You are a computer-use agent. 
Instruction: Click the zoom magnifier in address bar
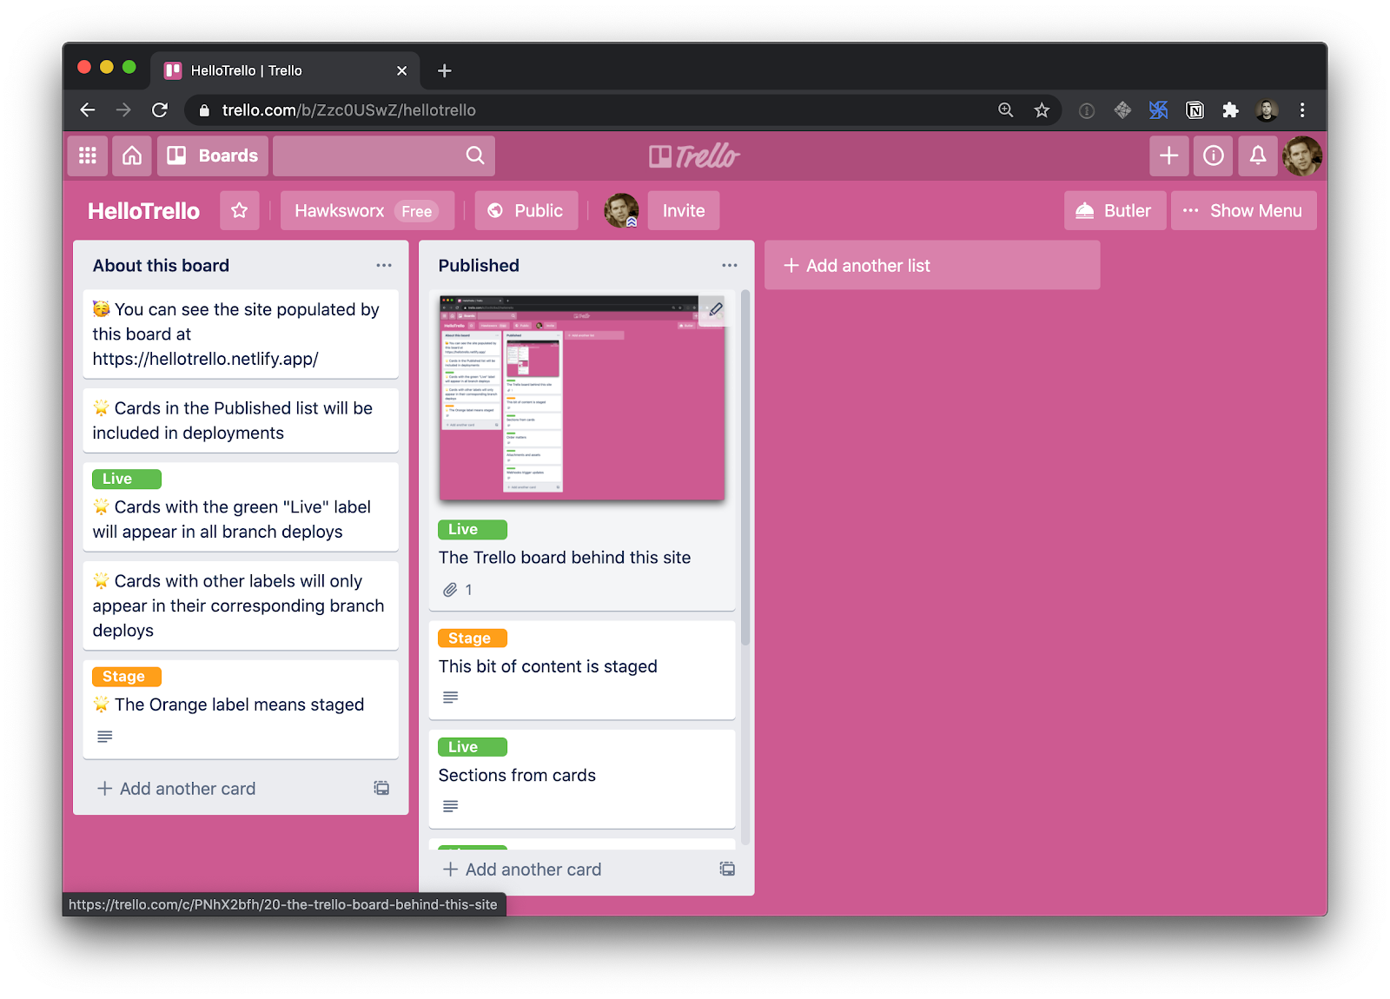click(x=1006, y=110)
